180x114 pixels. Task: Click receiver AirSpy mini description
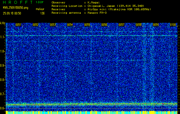(119, 9)
